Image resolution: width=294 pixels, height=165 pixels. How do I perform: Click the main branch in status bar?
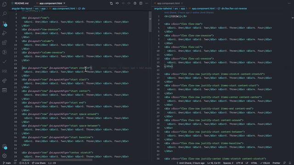pos(7,163)
